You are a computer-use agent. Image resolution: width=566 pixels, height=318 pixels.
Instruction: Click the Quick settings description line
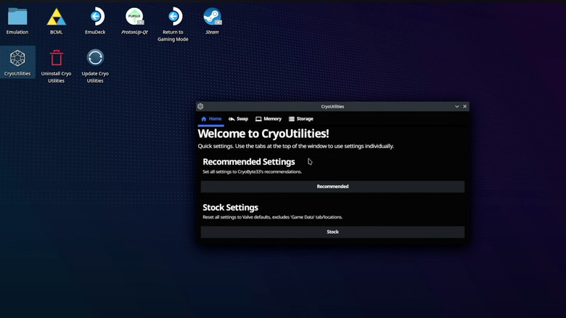(x=295, y=146)
